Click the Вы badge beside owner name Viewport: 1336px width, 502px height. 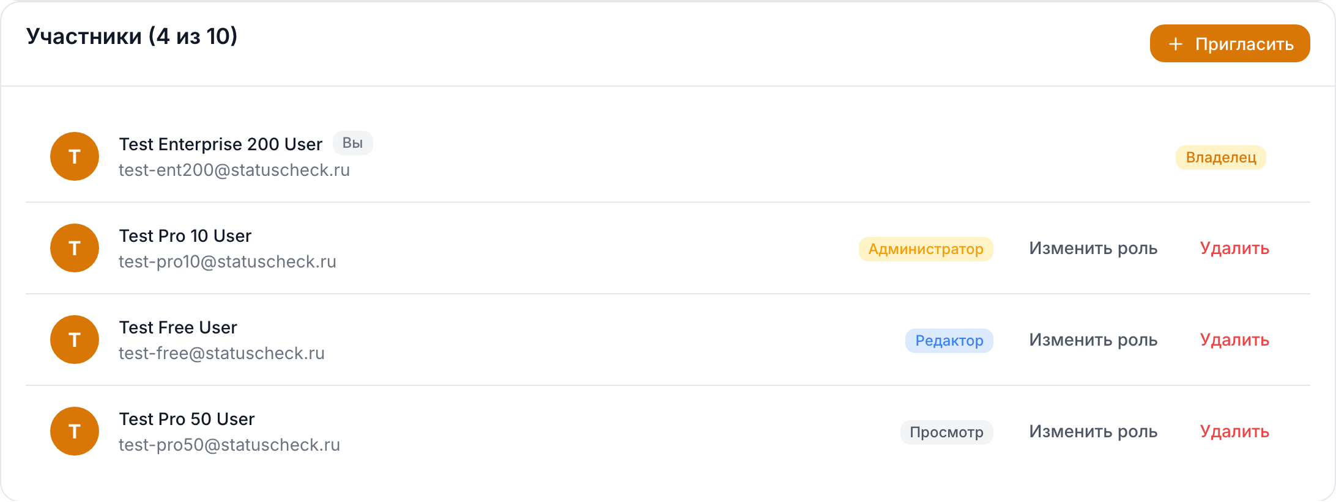click(x=352, y=143)
